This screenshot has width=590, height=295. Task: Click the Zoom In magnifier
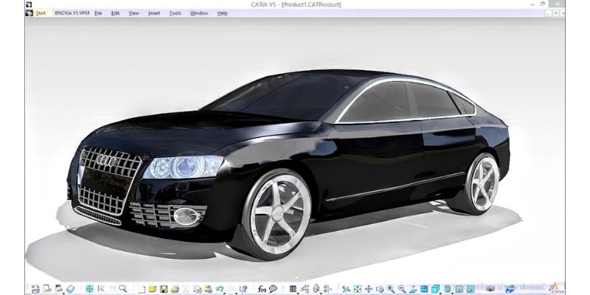click(391, 289)
